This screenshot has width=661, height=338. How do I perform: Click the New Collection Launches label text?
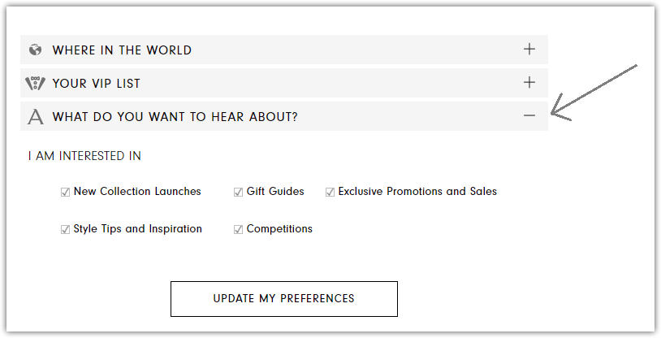pos(137,192)
